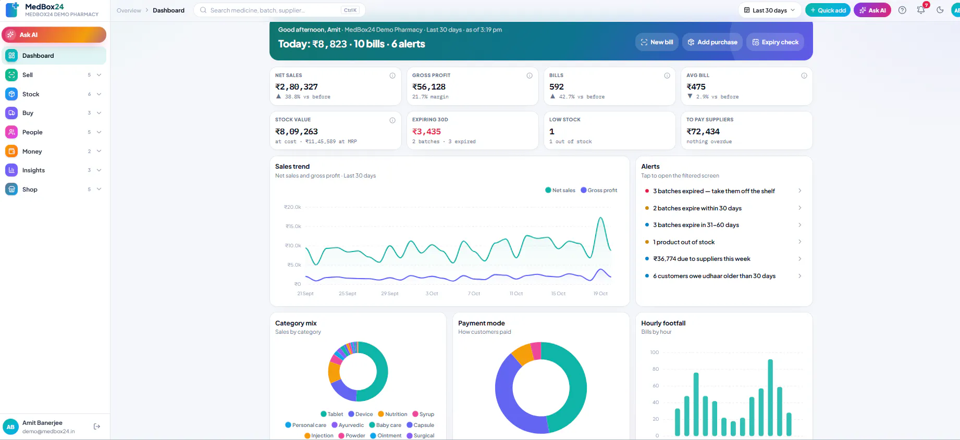This screenshot has width=960, height=440.
Task: Click the Stock sidebar box icon
Action: click(x=11, y=94)
